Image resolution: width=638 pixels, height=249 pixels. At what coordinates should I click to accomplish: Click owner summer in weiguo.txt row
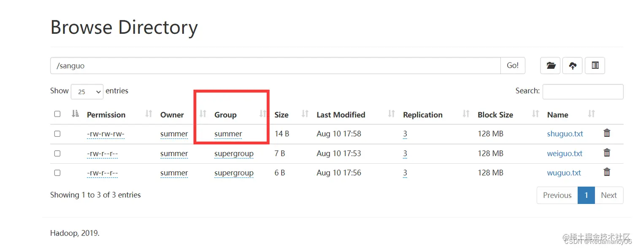(174, 154)
